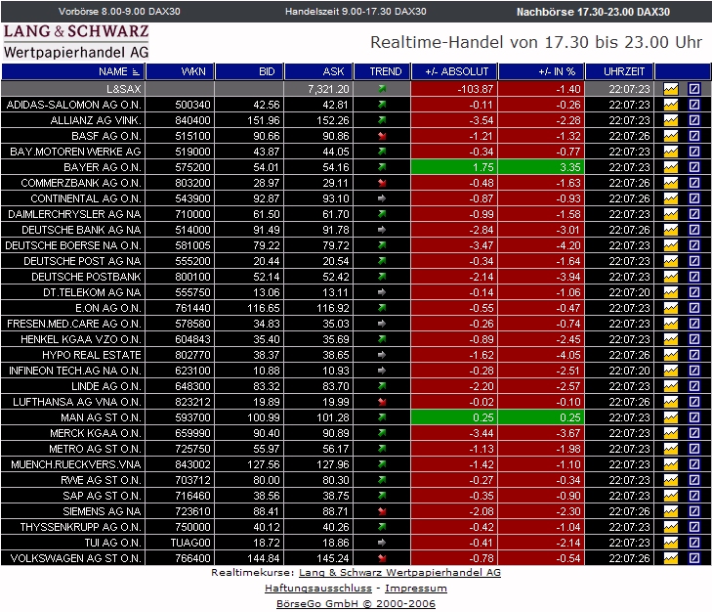712x612 pixels.
Task: Switch to Handelszeit 9.00-17.30 DAX30 tab
Action: 356,12
